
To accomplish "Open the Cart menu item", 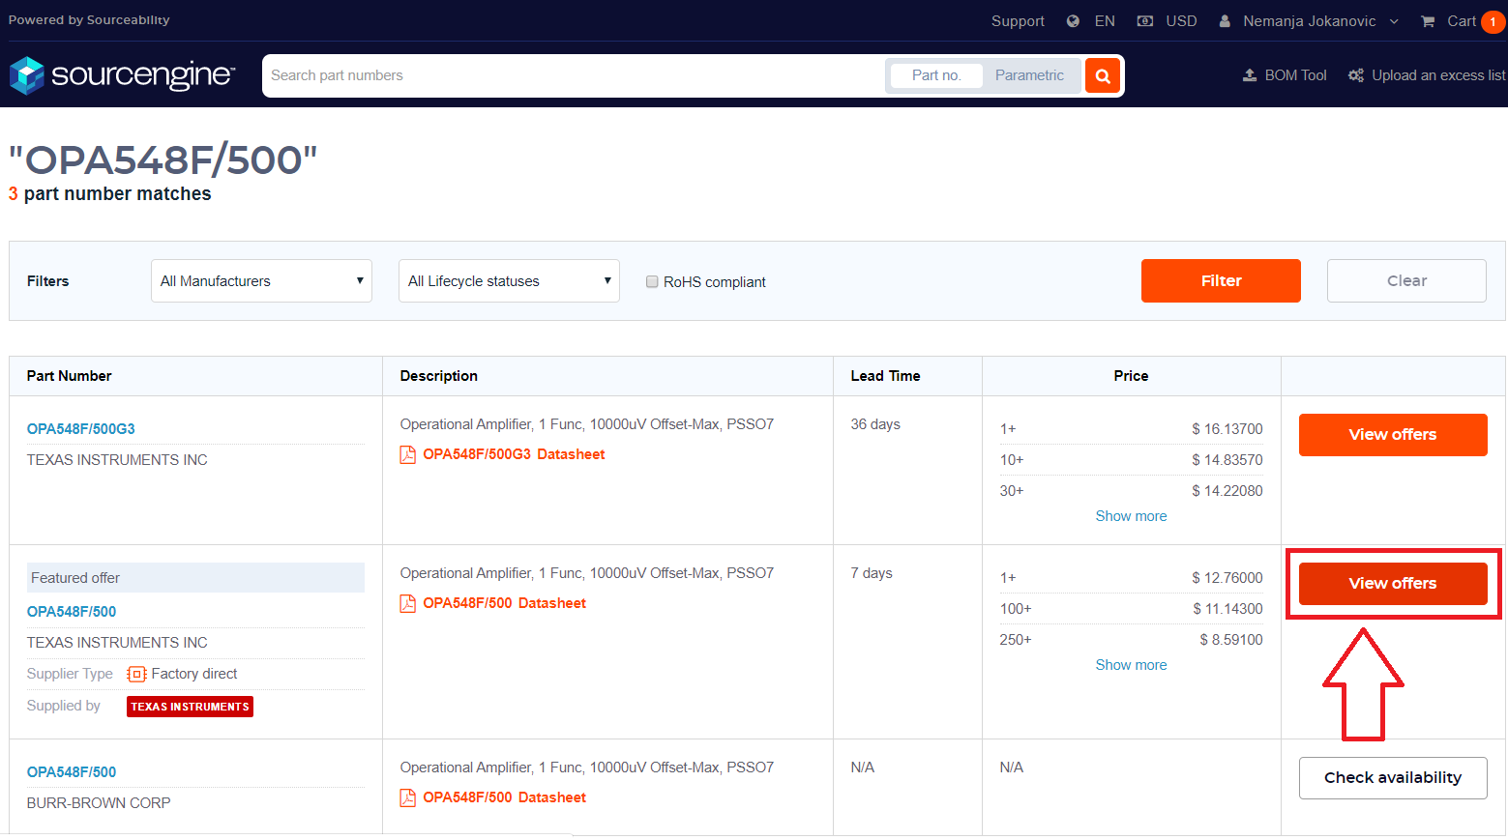I will tap(1462, 21).
